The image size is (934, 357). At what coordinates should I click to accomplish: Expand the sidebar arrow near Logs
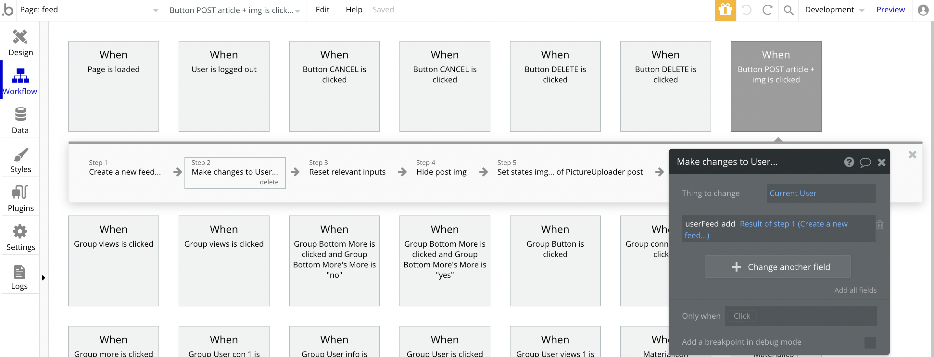(x=44, y=277)
